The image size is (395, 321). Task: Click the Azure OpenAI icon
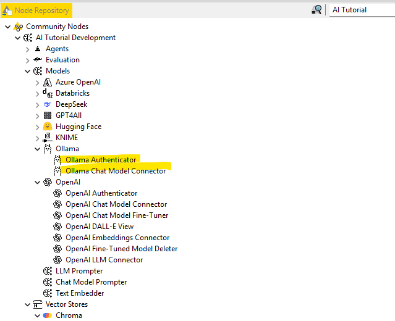pos(48,82)
